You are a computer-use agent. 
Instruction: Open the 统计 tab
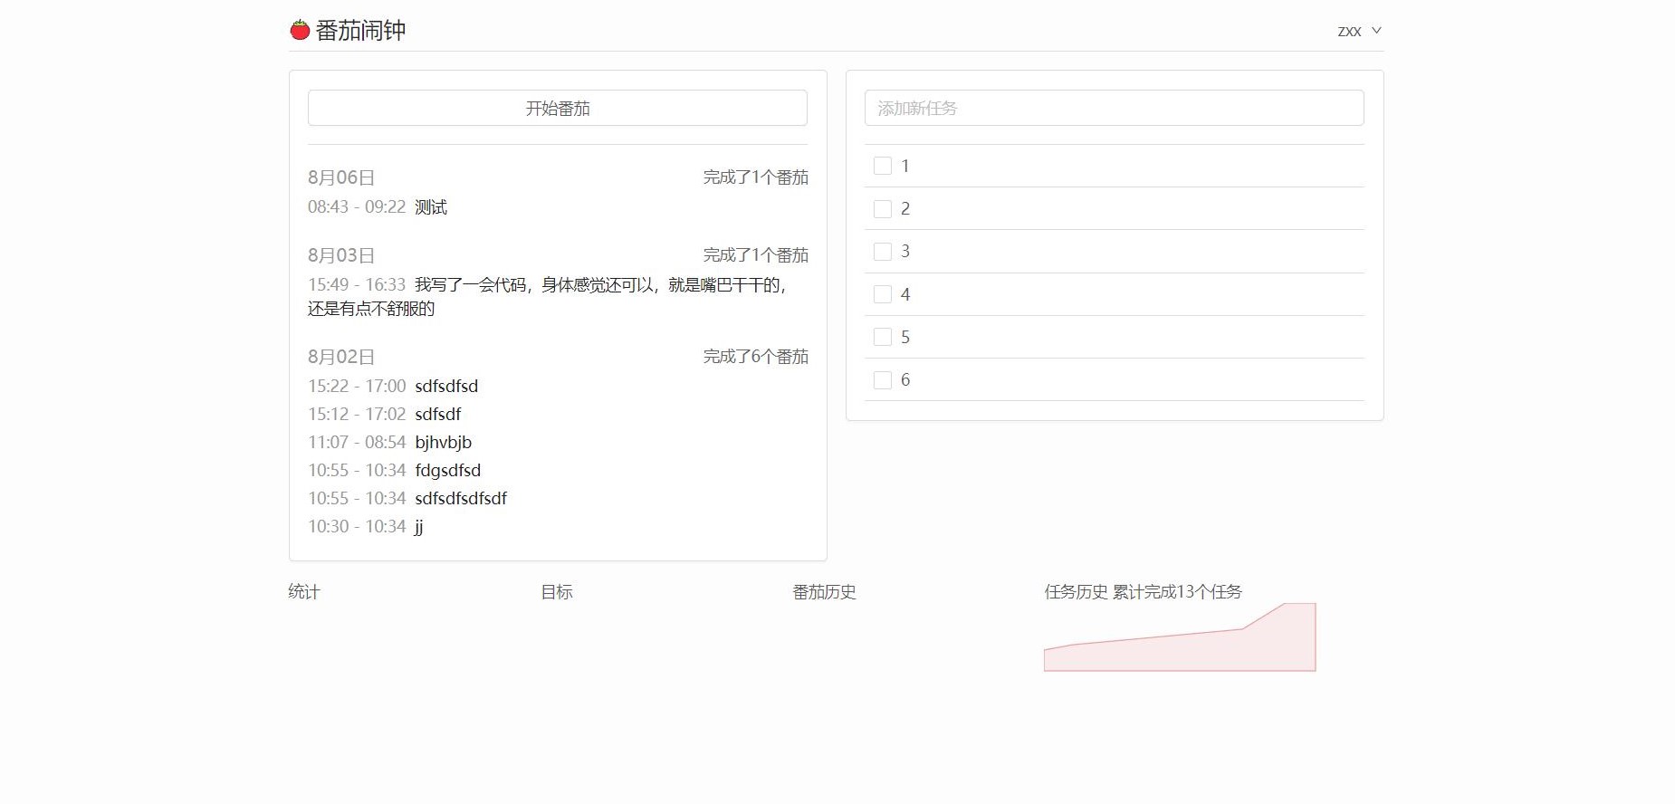pos(304,592)
